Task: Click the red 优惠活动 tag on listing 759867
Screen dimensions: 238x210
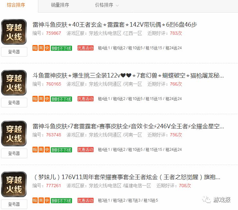Action: (86, 48)
